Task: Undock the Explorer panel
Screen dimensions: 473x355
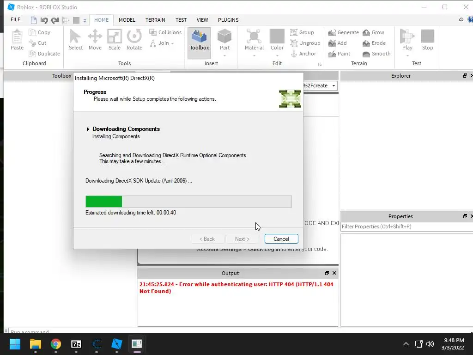Action: pyautogui.click(x=465, y=76)
